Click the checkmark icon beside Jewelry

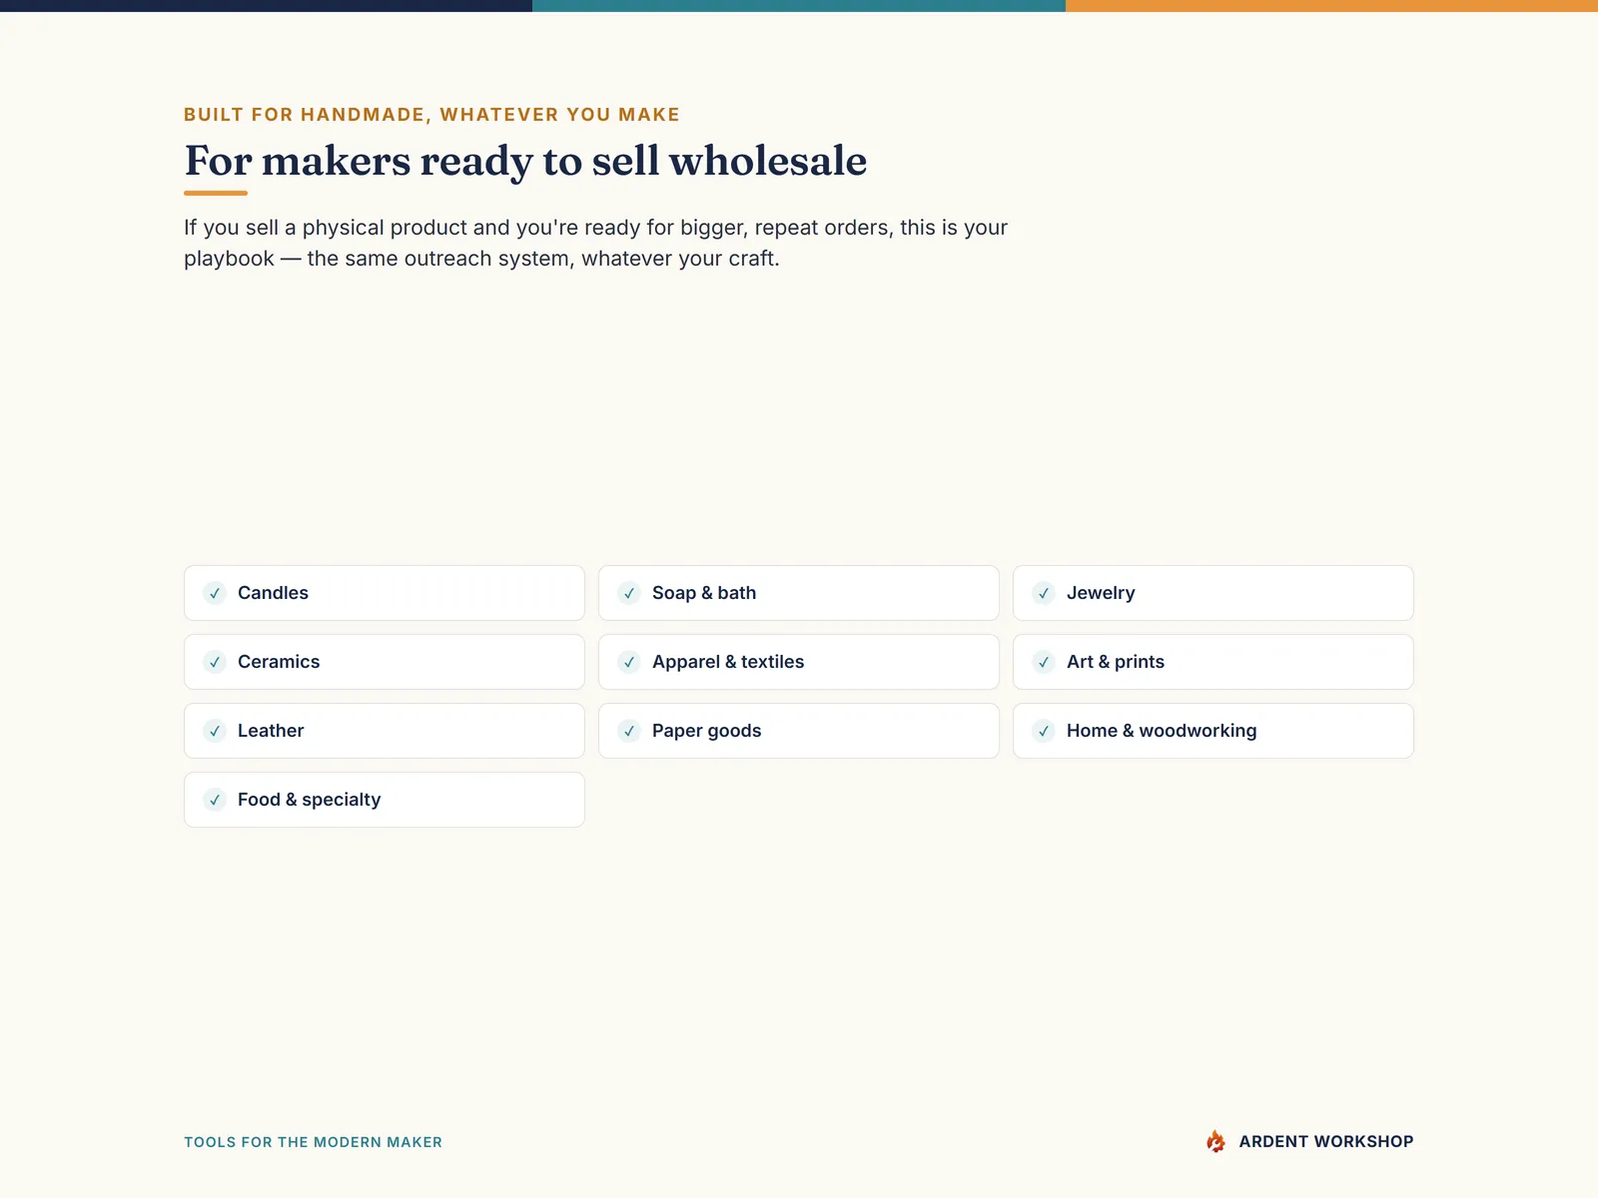pos(1044,593)
